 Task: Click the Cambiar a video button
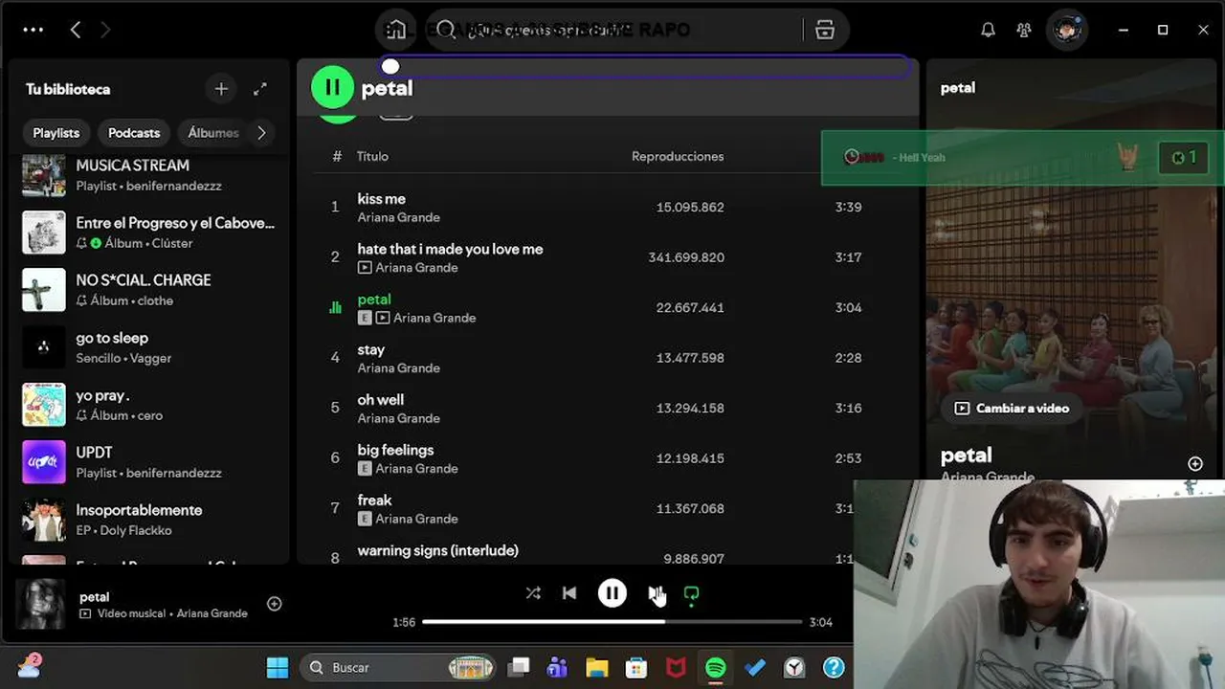[x=1013, y=409]
